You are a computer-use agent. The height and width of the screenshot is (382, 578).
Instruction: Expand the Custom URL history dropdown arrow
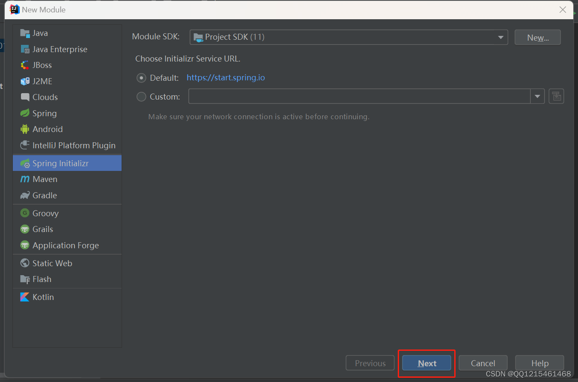[537, 97]
